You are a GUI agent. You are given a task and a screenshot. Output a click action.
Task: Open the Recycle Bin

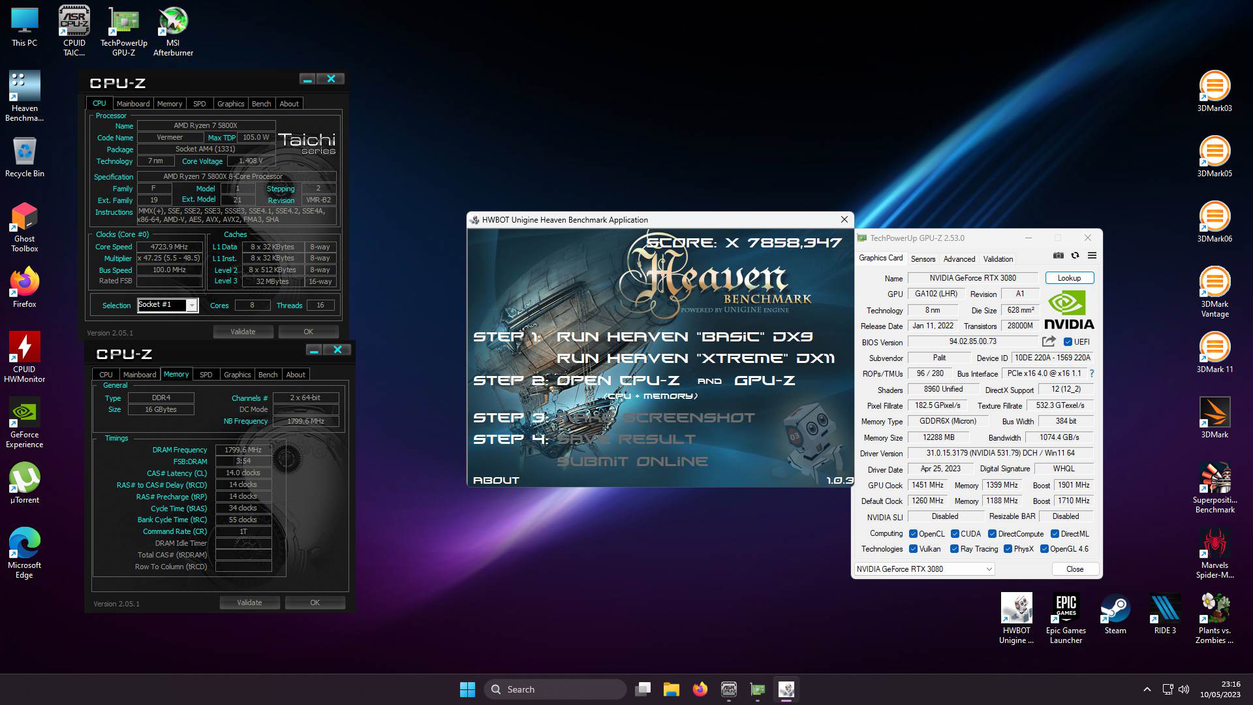(24, 157)
